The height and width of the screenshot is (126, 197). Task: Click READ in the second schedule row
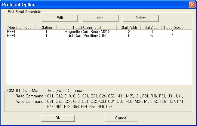click(12, 35)
